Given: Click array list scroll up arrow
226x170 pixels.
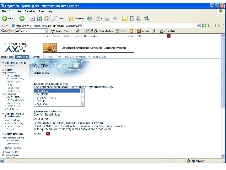Looking at the screenshot, I should tap(82, 91).
